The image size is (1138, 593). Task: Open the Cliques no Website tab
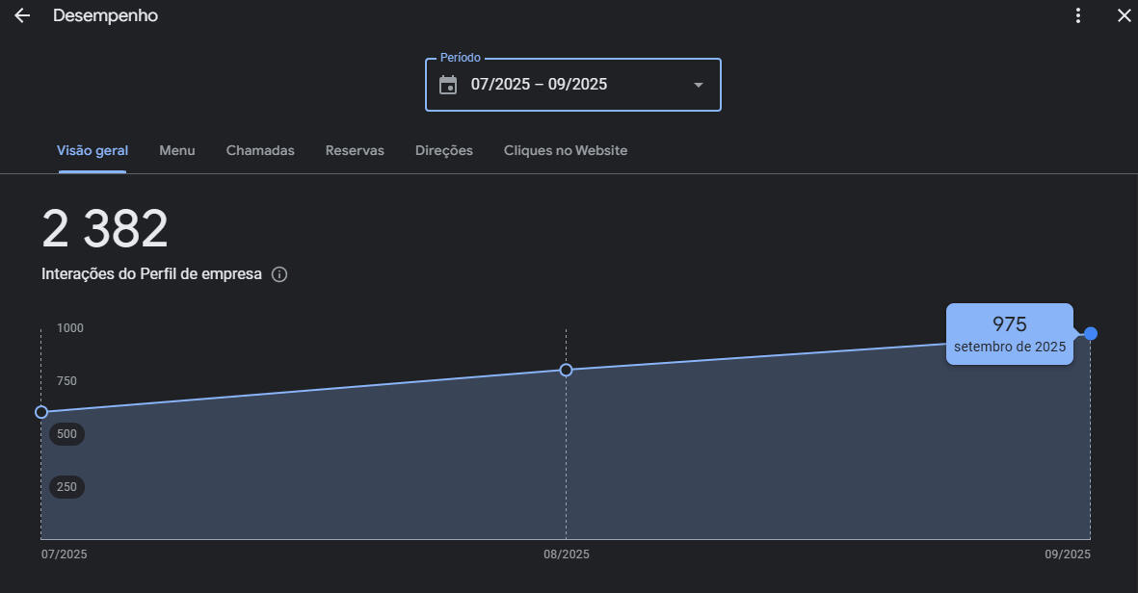566,151
